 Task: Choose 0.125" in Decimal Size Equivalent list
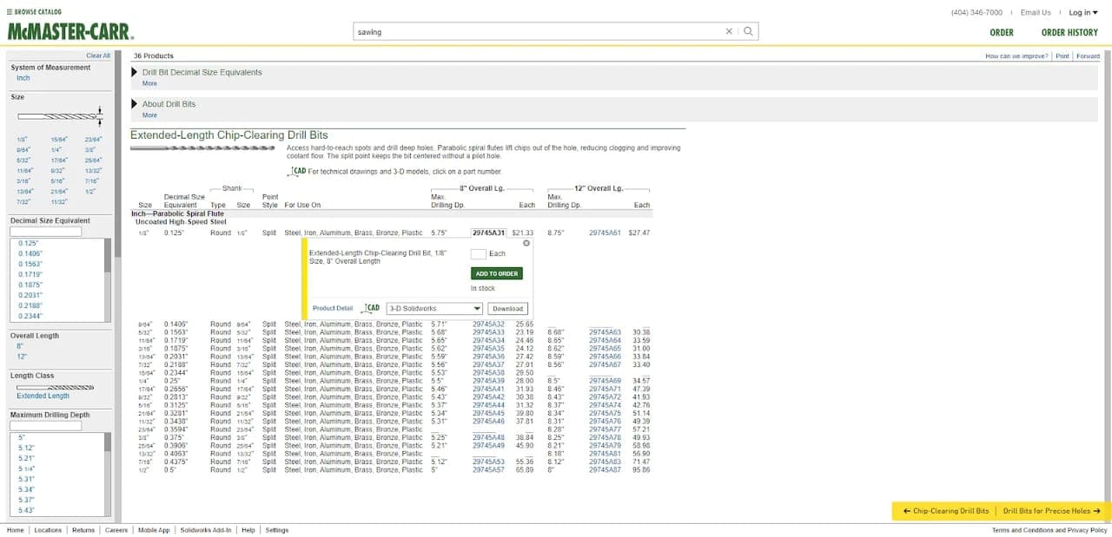pyautogui.click(x=29, y=243)
